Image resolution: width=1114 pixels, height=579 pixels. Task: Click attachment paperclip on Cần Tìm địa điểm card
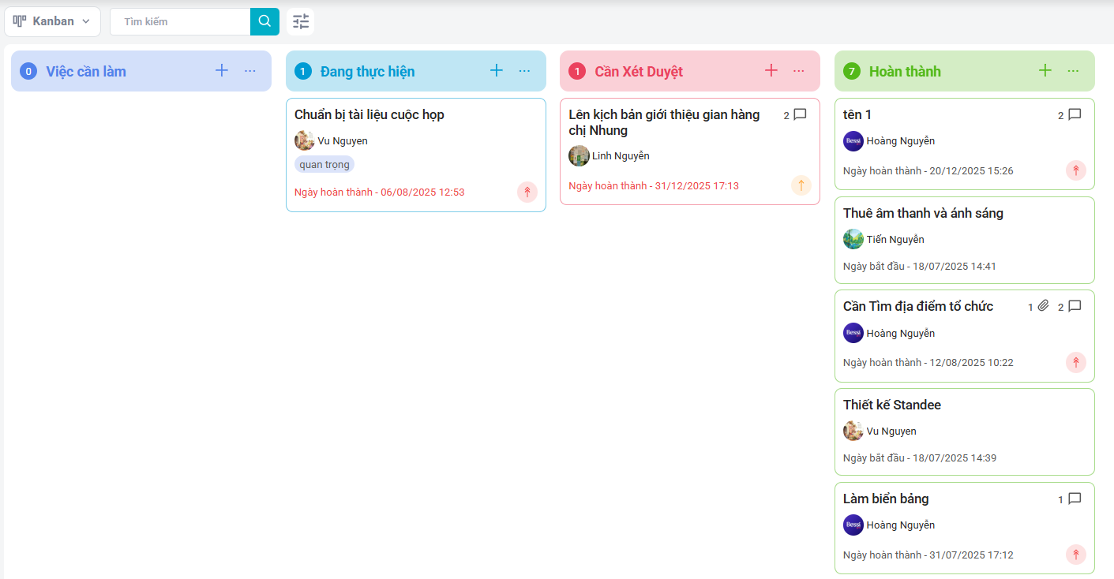click(1043, 306)
